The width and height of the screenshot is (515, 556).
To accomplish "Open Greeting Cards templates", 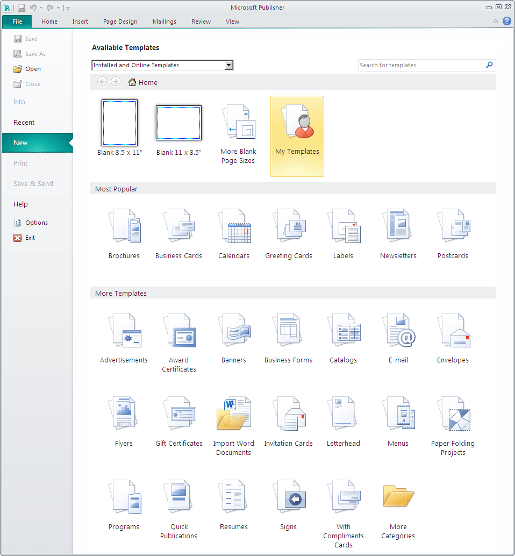I will [x=289, y=234].
